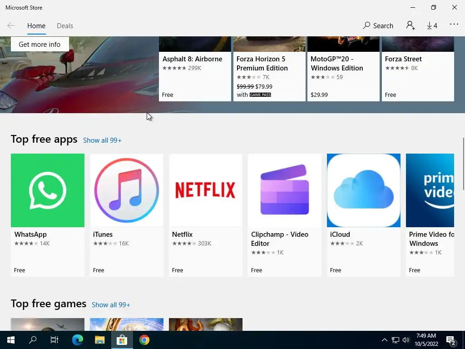Launch Microsoft Edge from taskbar

pos(78,340)
